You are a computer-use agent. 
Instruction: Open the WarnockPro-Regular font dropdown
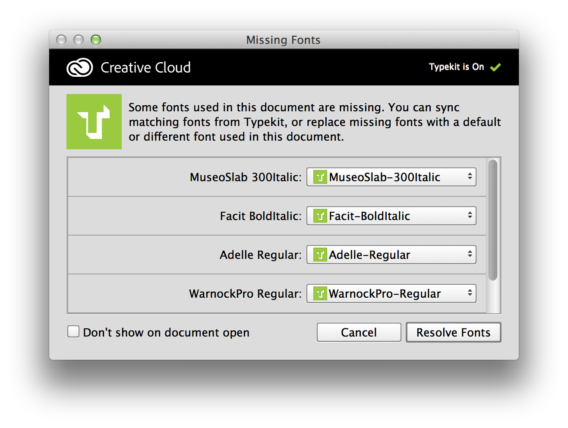(391, 293)
